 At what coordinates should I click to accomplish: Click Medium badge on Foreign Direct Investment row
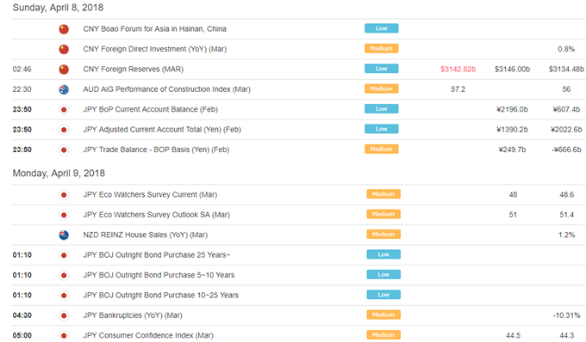(382, 48)
